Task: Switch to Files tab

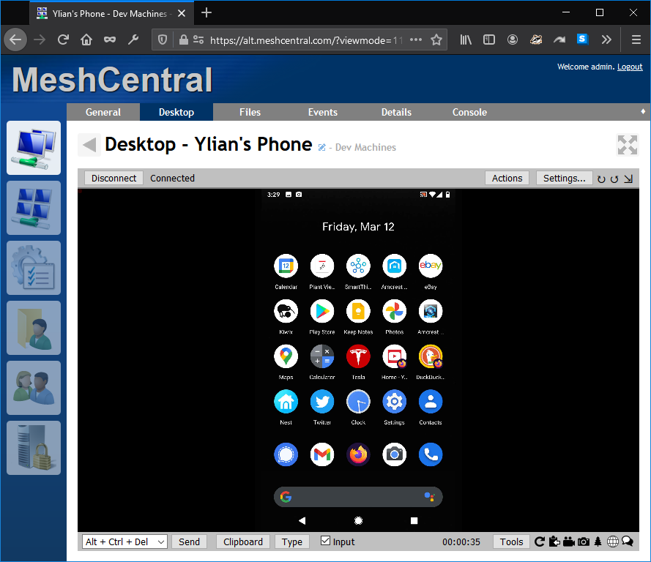Action: pyautogui.click(x=250, y=112)
